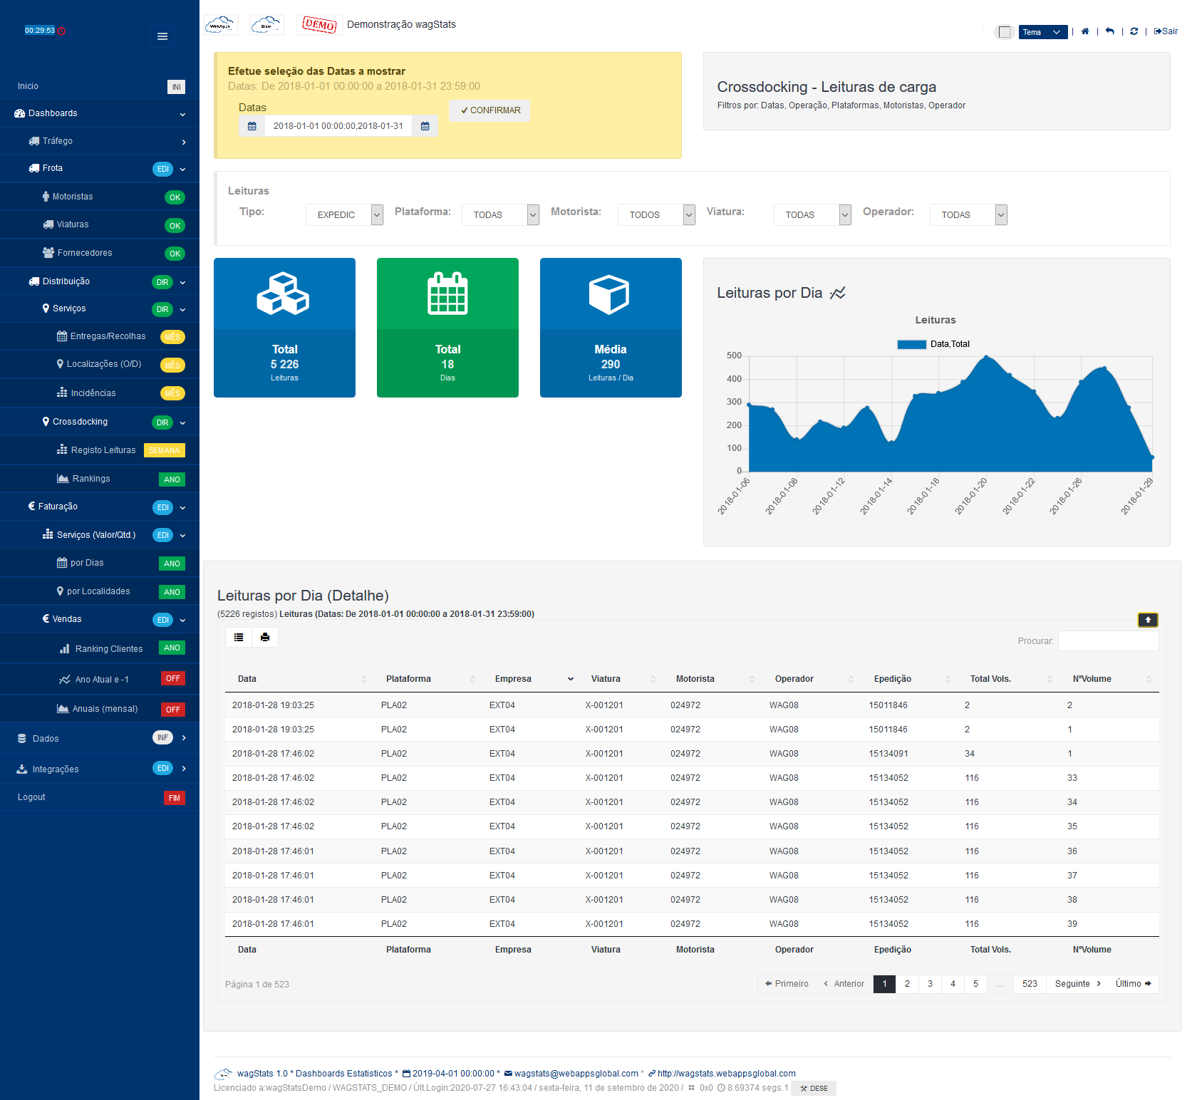
Task: Toggle the checkbox next to Tema
Action: pos(1005,32)
